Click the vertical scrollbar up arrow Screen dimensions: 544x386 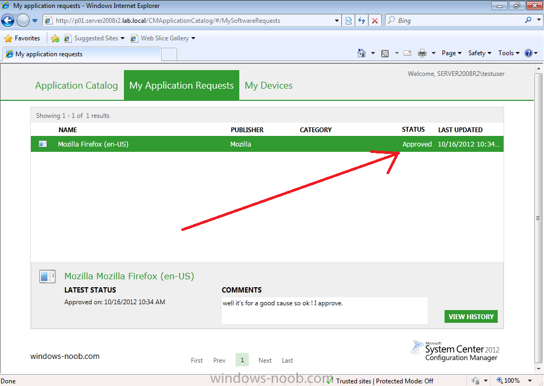tap(539, 68)
